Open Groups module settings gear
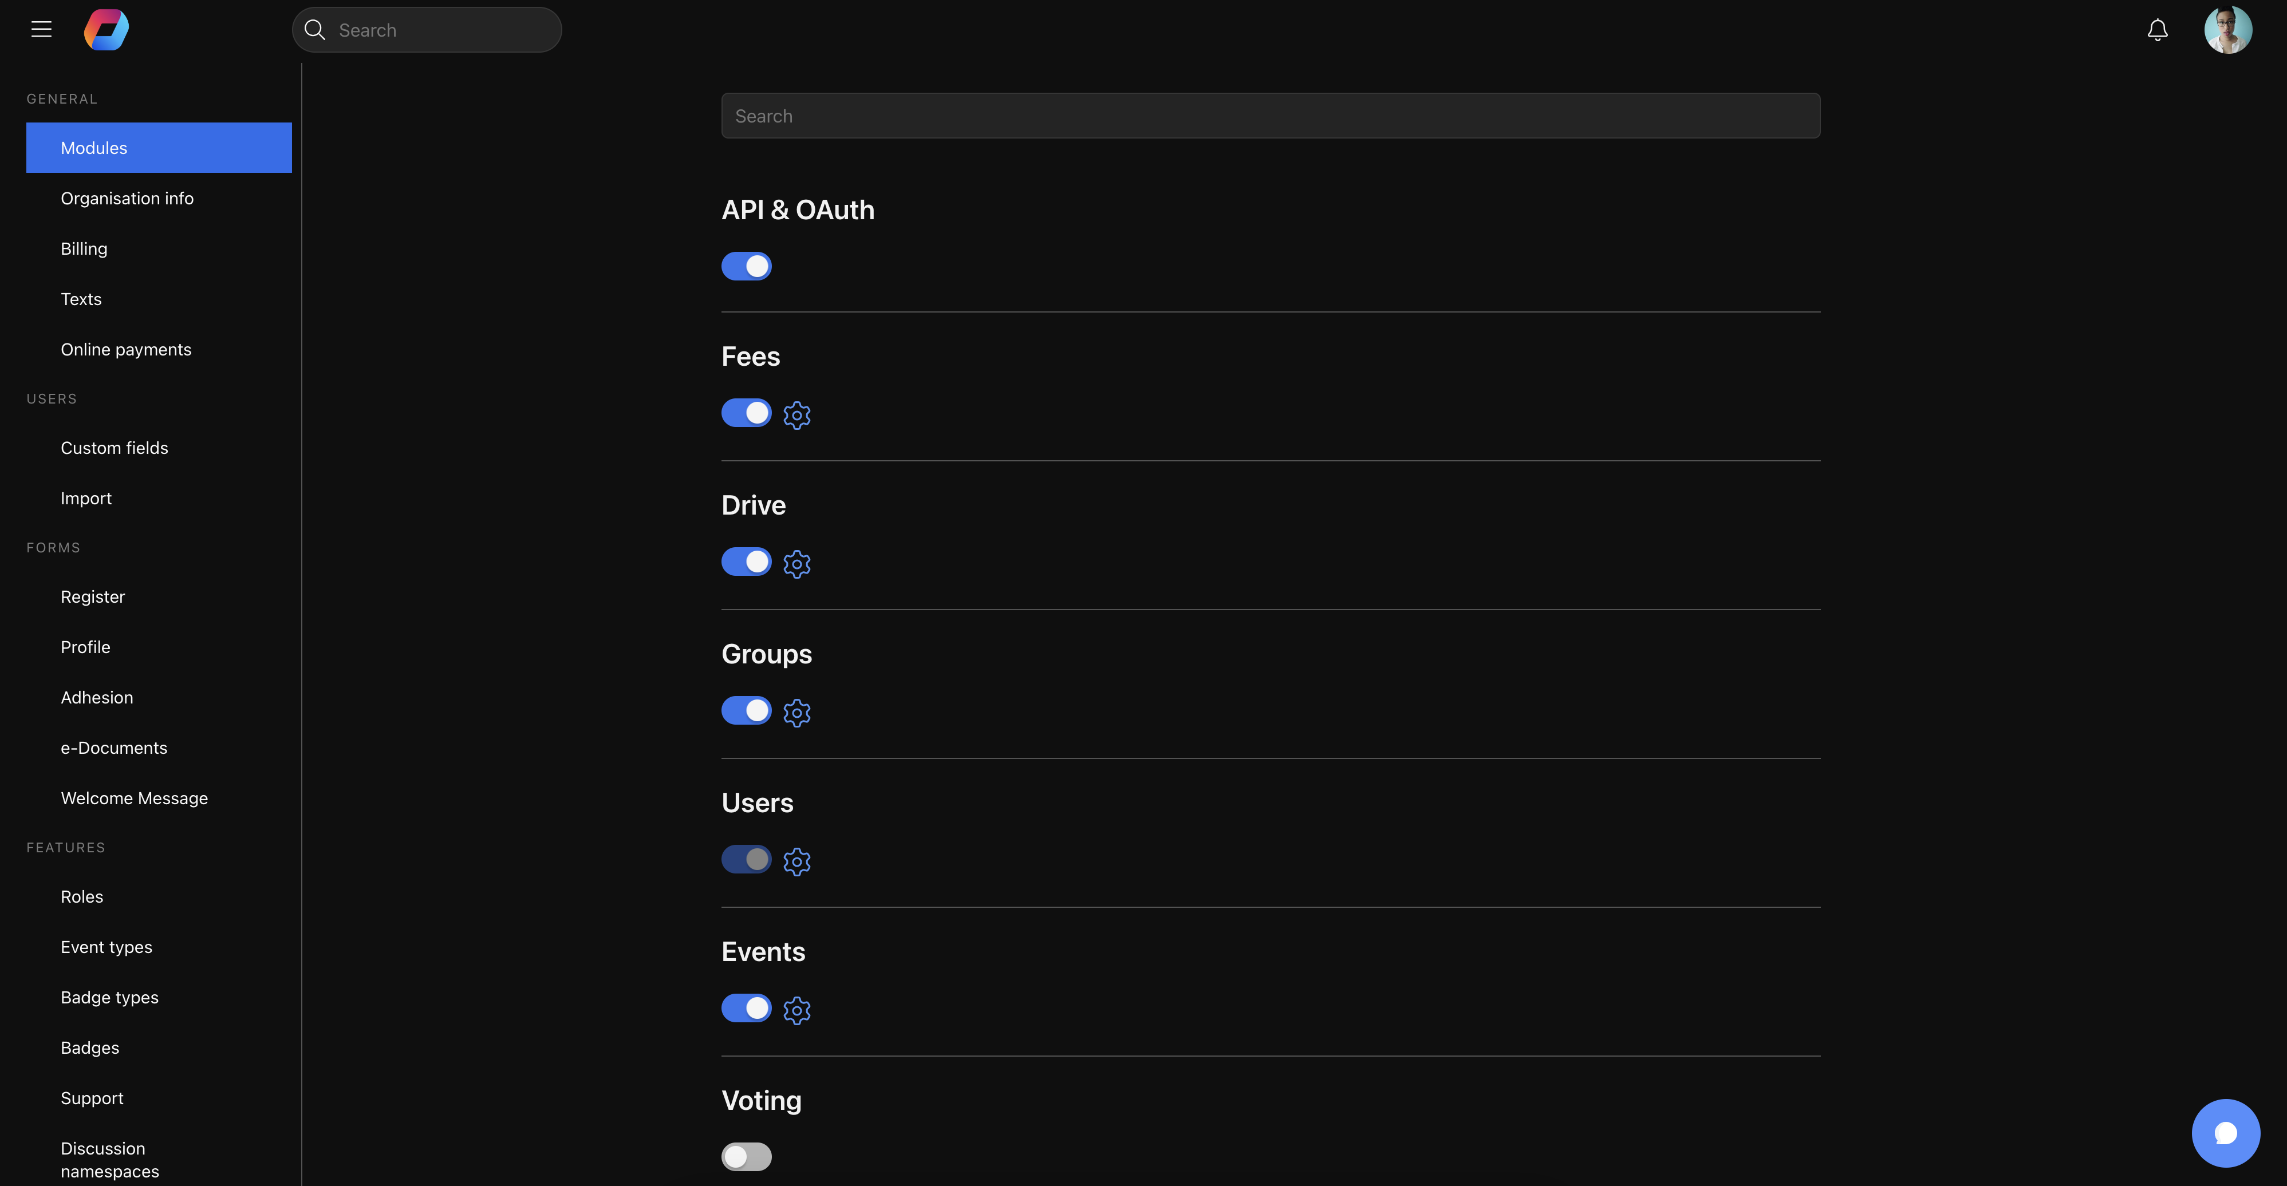The width and height of the screenshot is (2287, 1186). tap(796, 712)
